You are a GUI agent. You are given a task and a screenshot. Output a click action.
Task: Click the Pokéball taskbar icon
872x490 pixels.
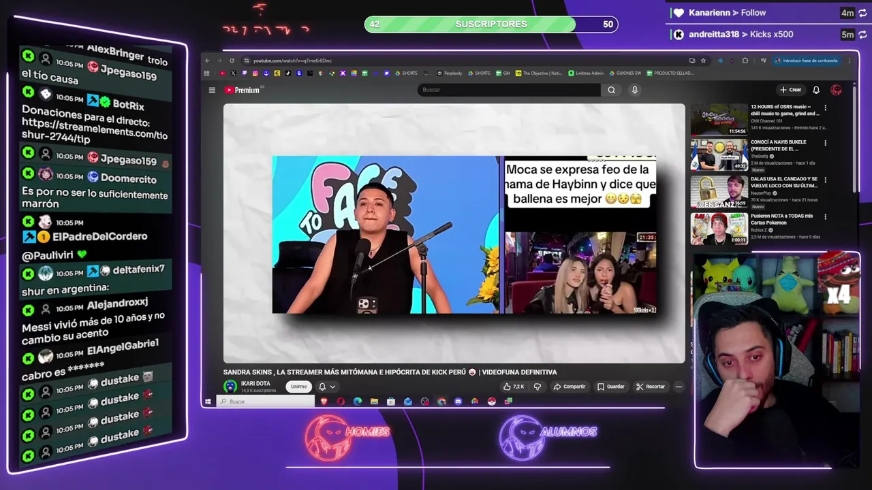point(491,402)
